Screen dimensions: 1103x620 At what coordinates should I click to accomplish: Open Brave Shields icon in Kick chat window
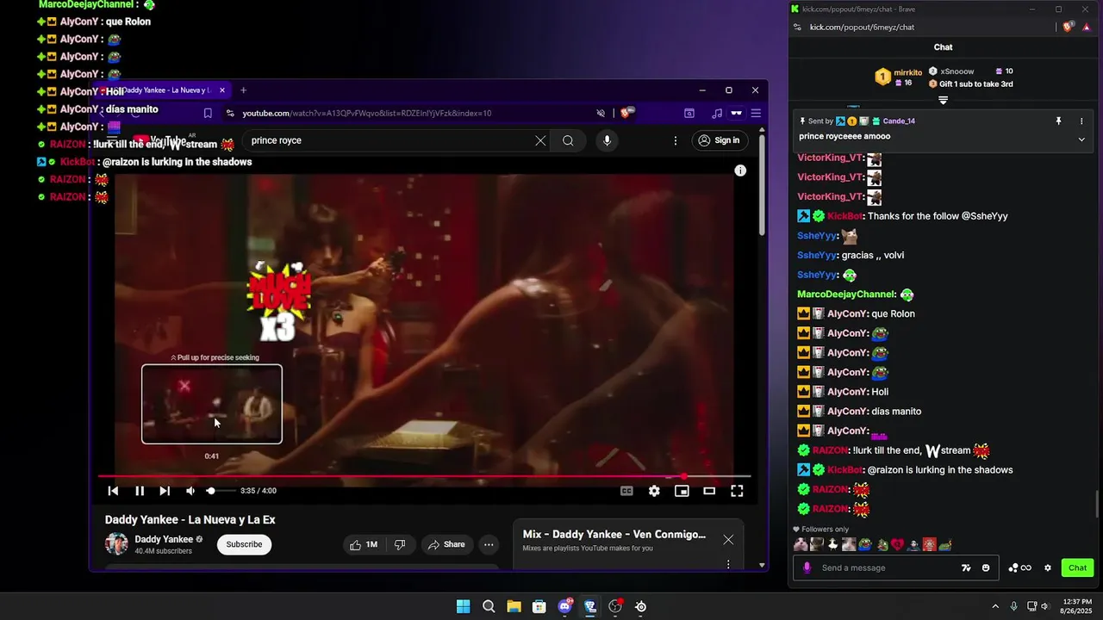coord(1069,27)
